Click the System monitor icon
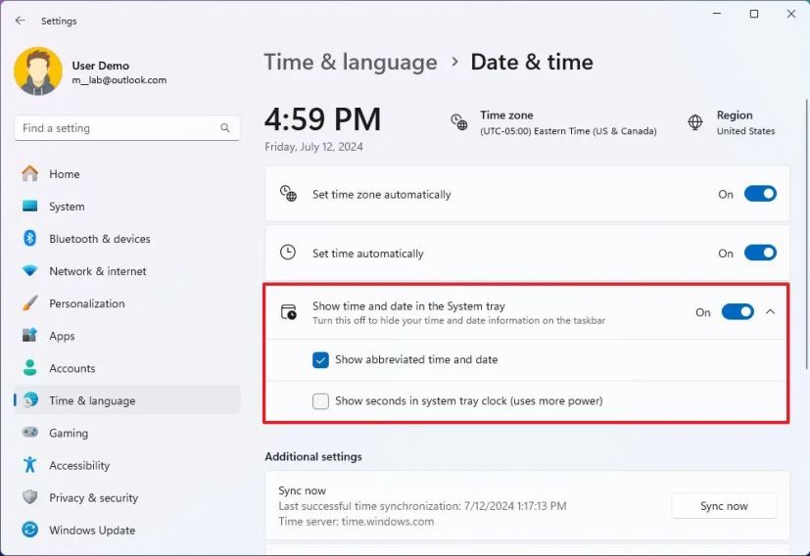Screen dimensions: 810x556 pyautogui.click(x=30, y=206)
